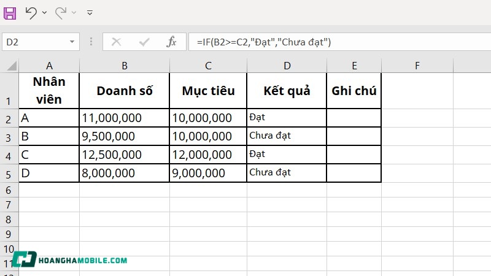Select 'Chưa đạt' result cell in row 3

[x=287, y=136]
